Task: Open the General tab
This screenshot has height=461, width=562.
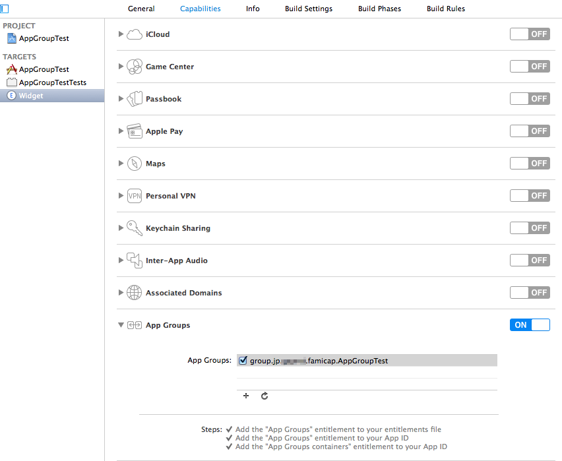Action: point(141,9)
